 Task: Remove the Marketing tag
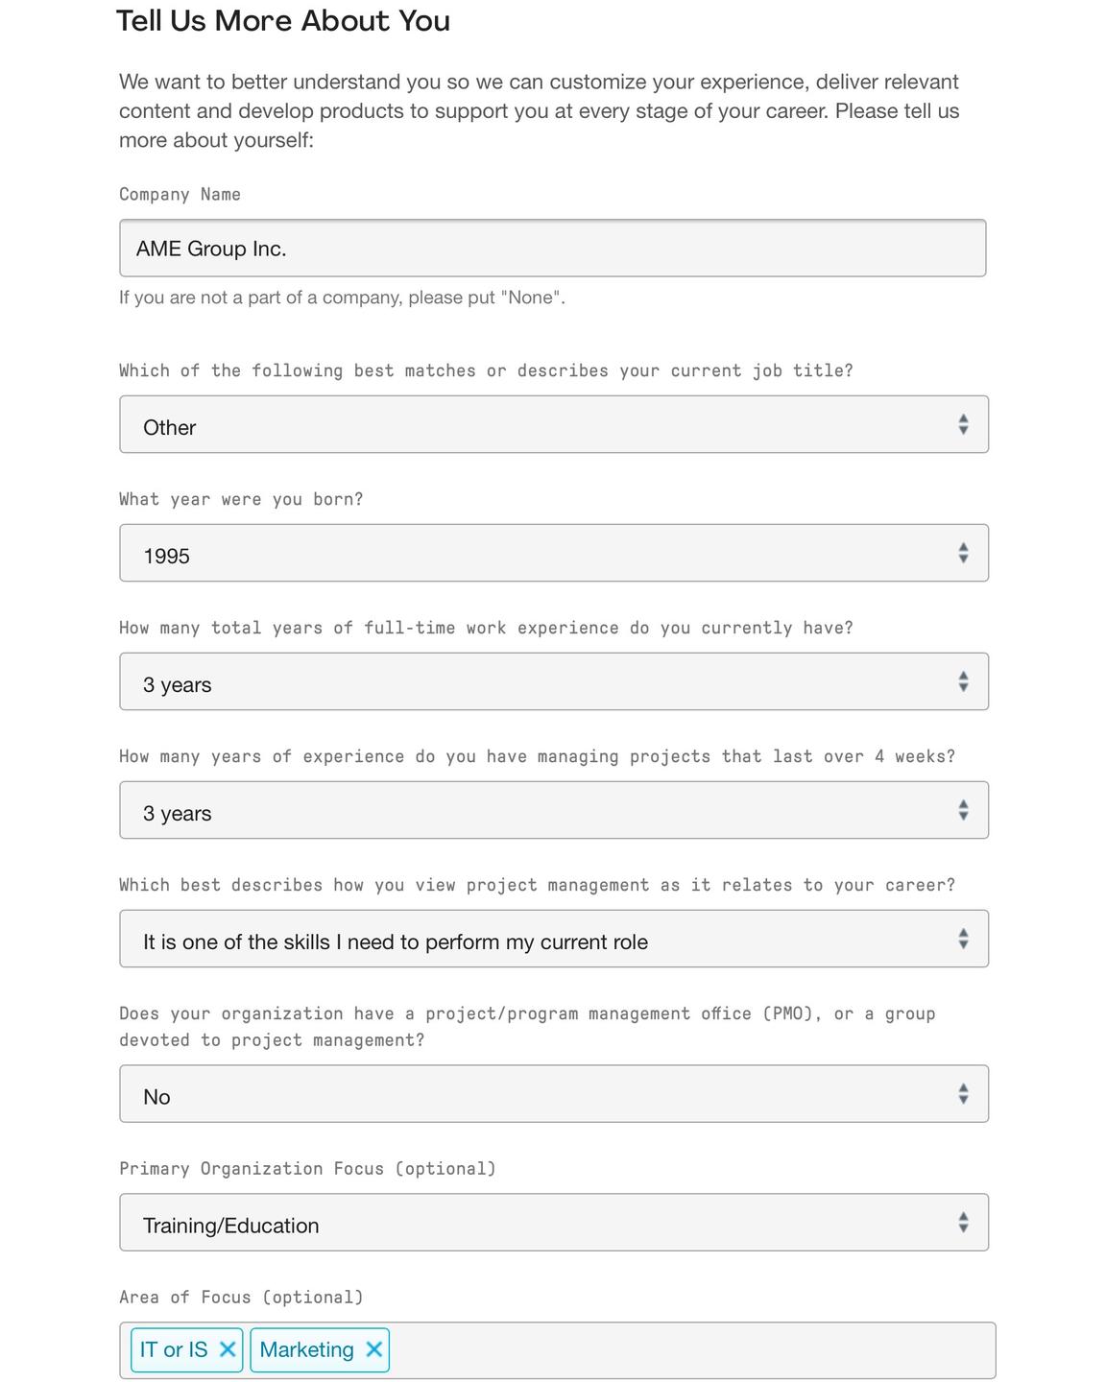[374, 1349]
